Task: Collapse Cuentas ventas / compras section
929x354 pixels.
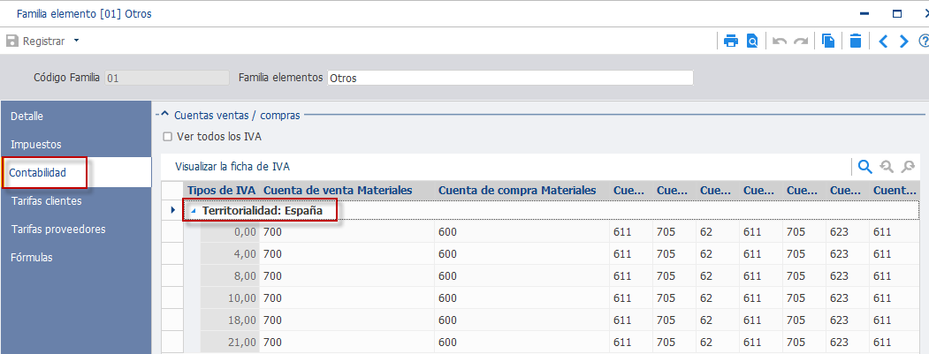Action: coord(165,115)
